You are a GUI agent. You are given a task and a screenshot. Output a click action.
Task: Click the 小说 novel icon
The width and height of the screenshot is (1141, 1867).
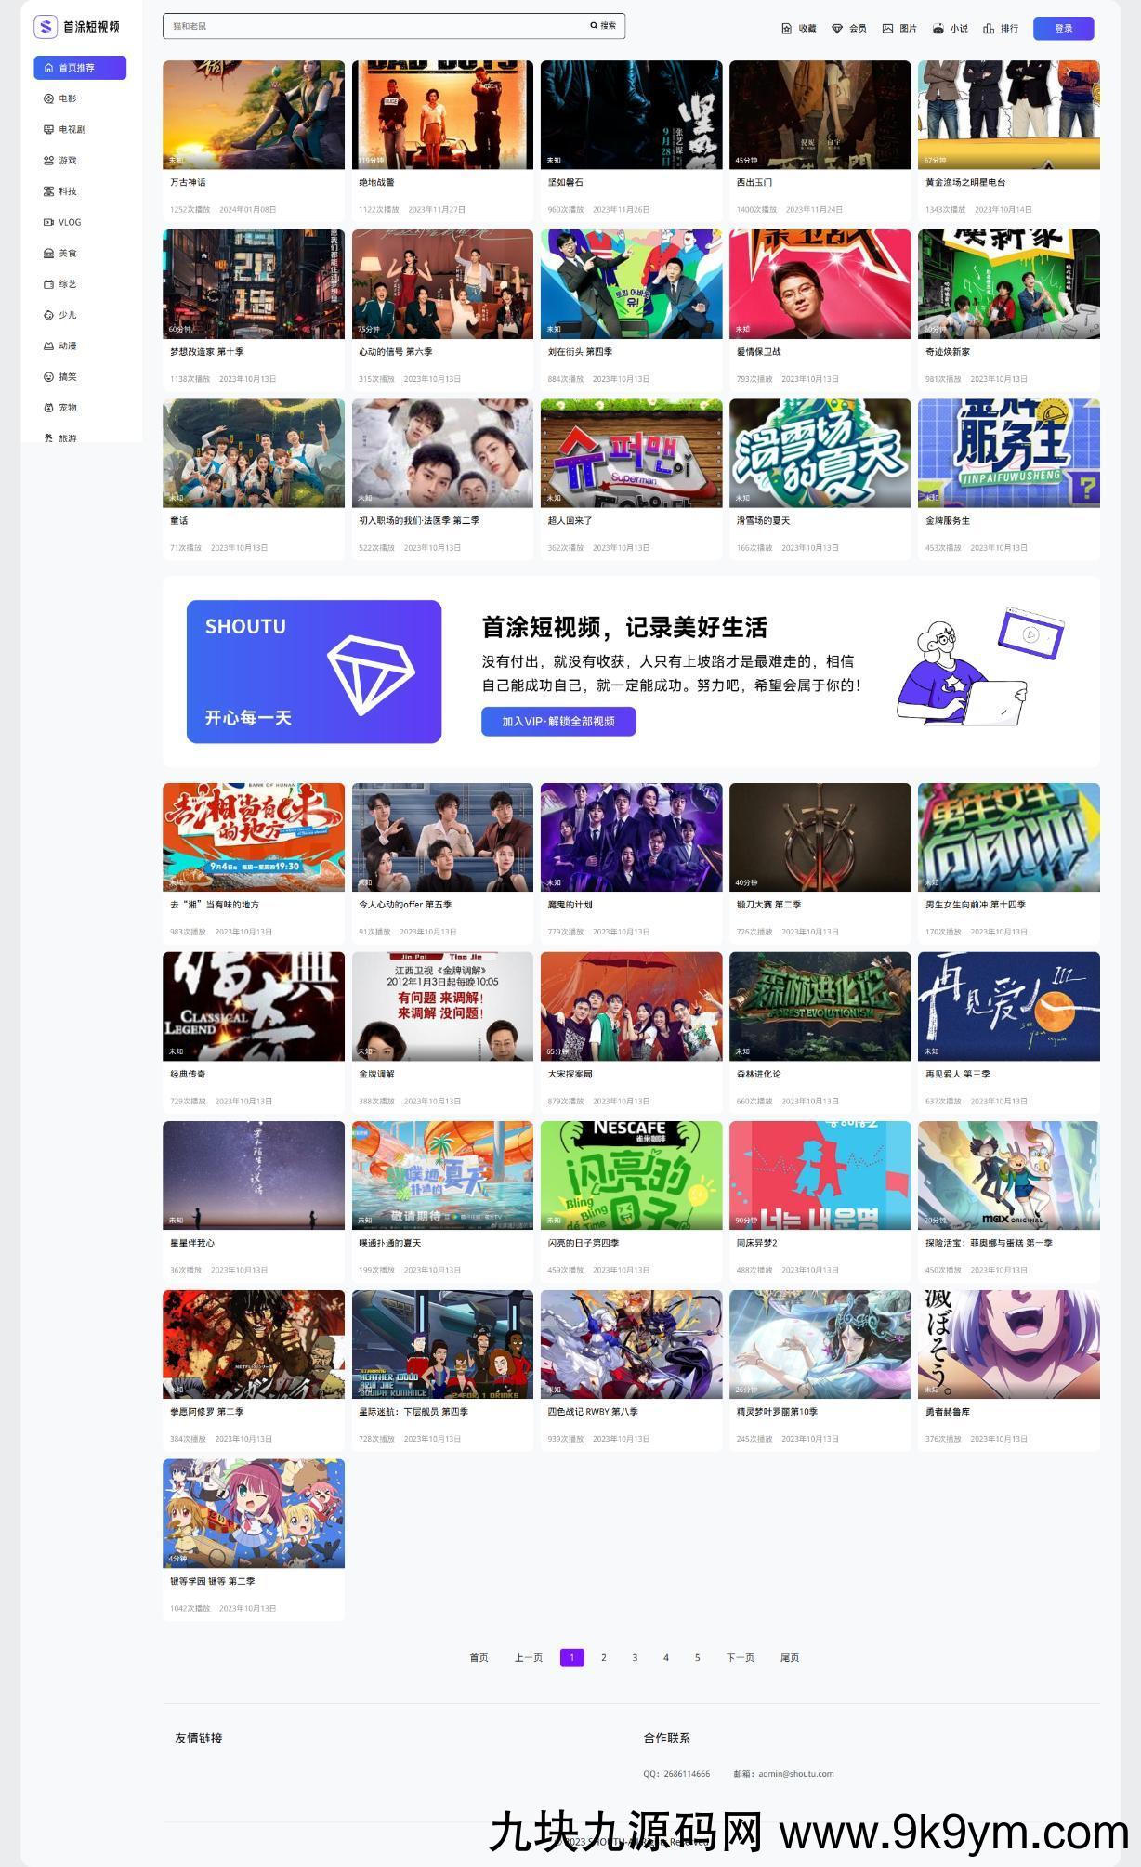click(938, 29)
